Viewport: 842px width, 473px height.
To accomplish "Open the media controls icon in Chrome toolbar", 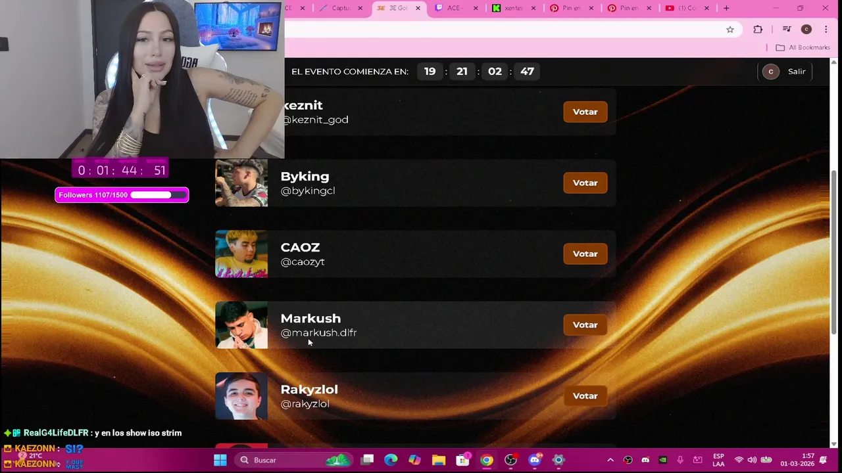I will (787, 29).
